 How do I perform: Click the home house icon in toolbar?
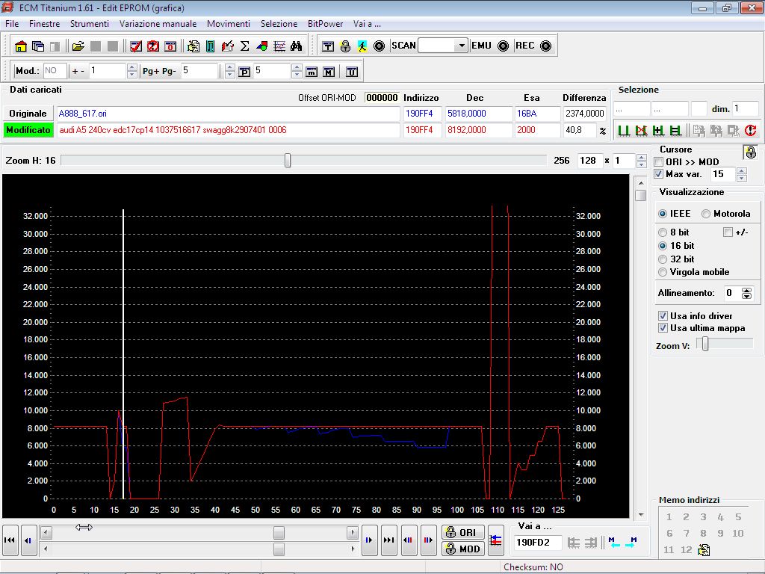coord(20,46)
